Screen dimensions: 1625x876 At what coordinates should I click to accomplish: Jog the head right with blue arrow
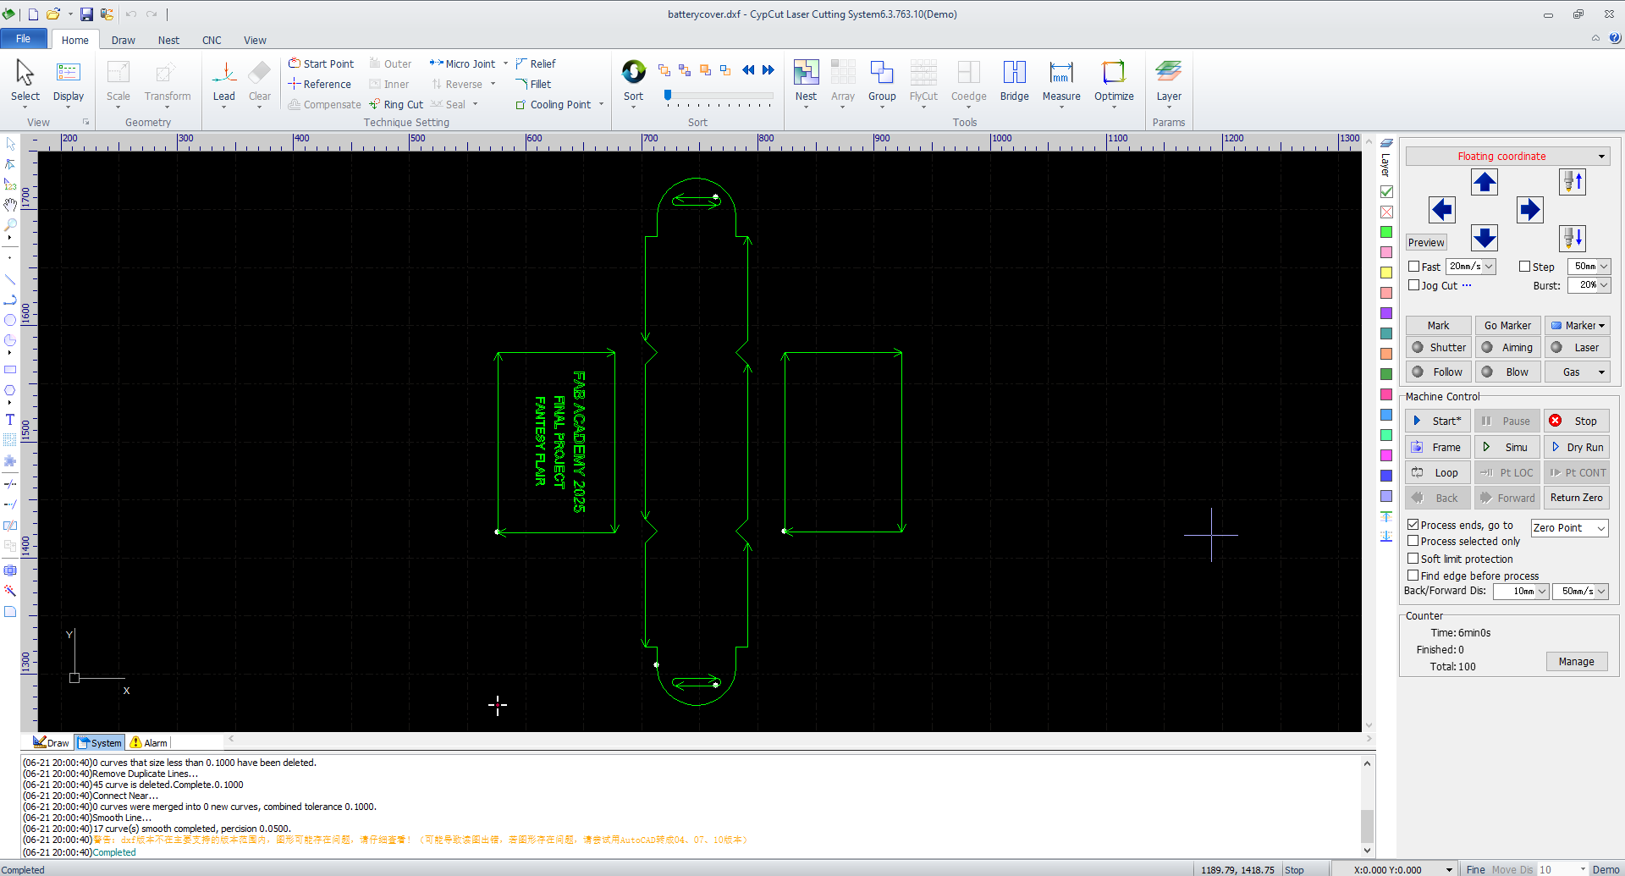1529,210
